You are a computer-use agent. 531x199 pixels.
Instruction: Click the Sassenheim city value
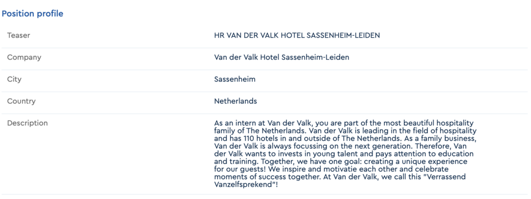coord(235,79)
